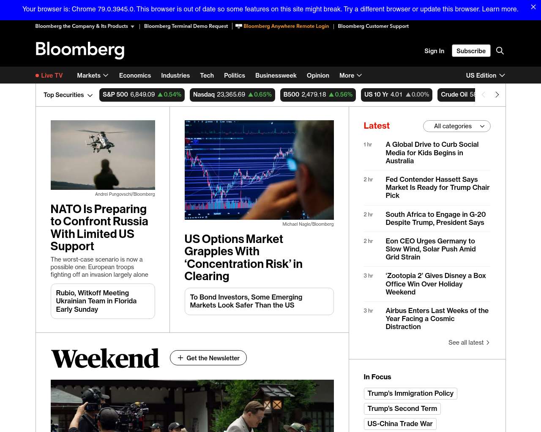Open the NATO helicopter story thumbnail
This screenshot has width=541, height=432.
103,155
